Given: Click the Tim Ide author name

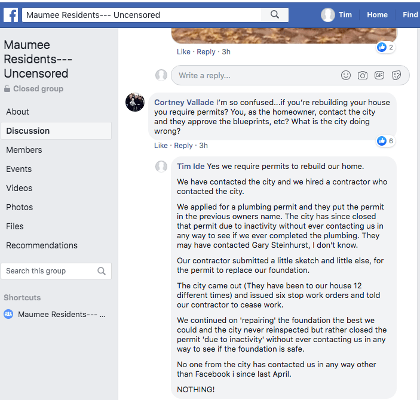Looking at the screenshot, I should (x=191, y=167).
